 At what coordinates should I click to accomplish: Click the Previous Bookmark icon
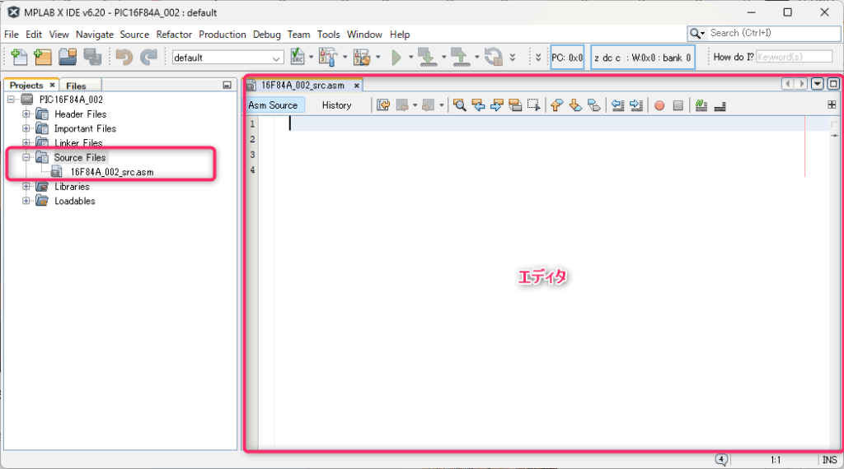(556, 105)
